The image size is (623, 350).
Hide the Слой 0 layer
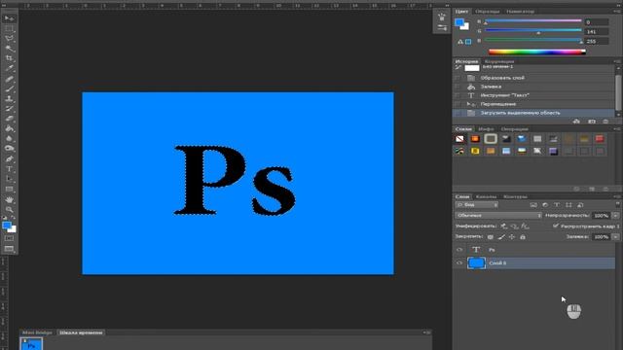point(459,262)
